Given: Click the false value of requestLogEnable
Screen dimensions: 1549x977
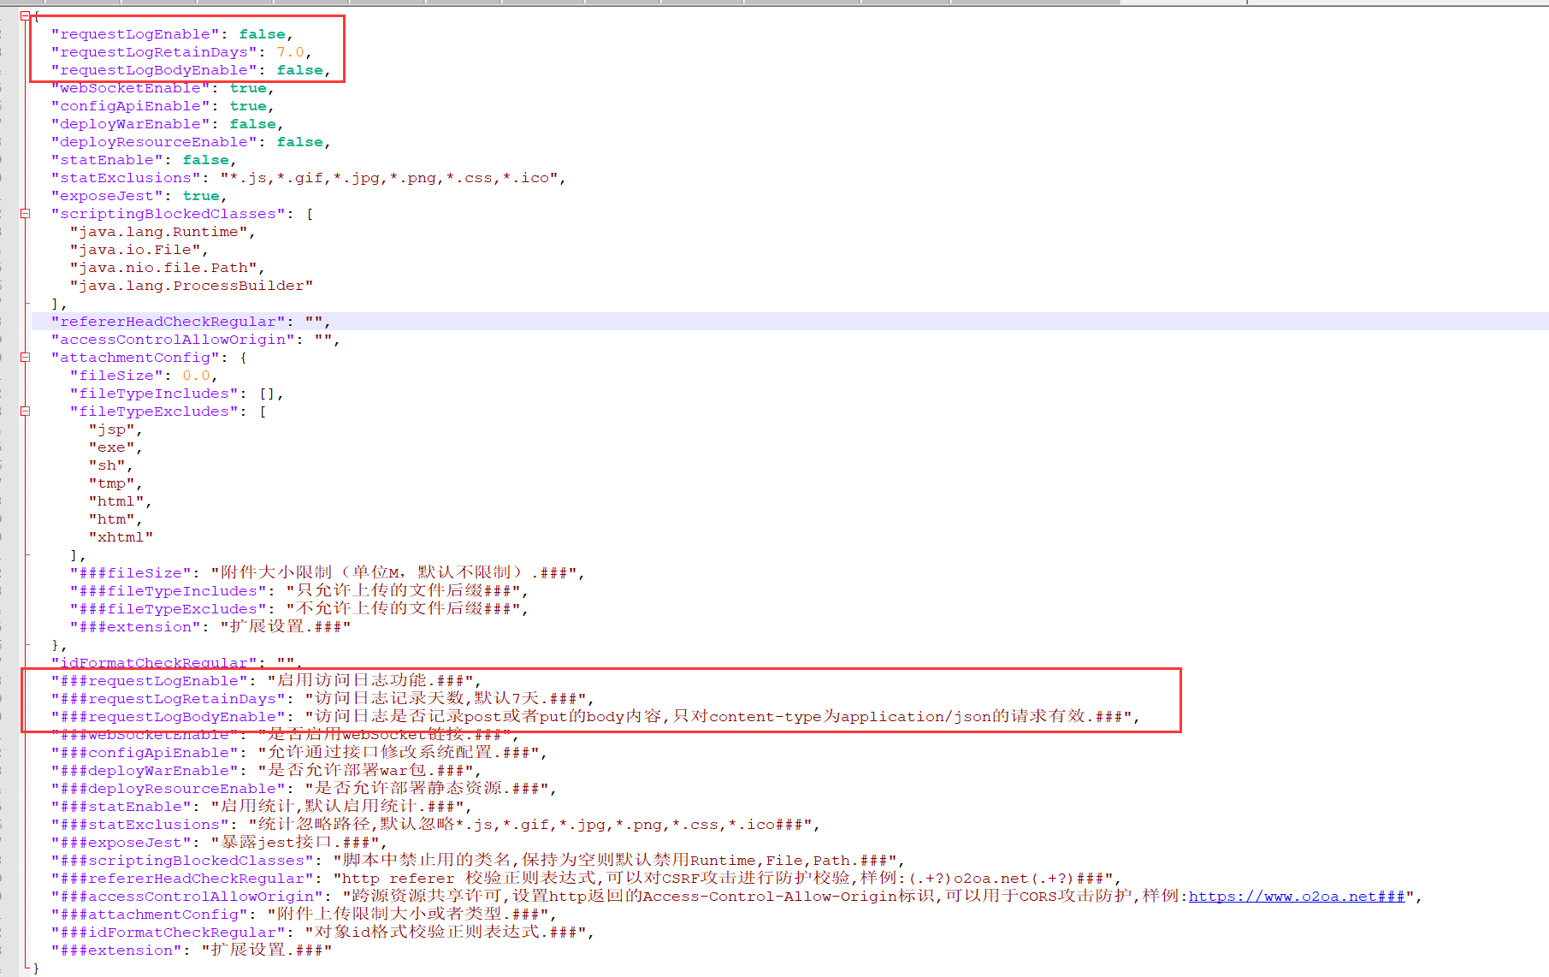Looking at the screenshot, I should (262, 34).
